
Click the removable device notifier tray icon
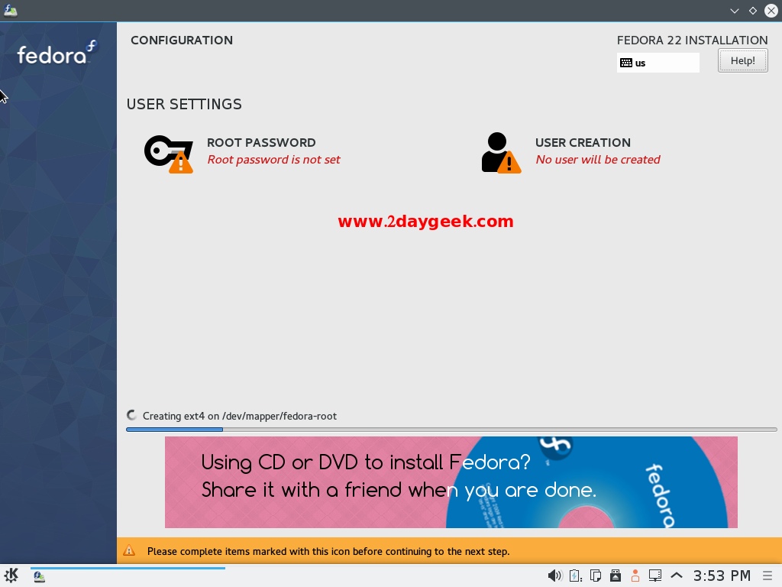[616, 576]
